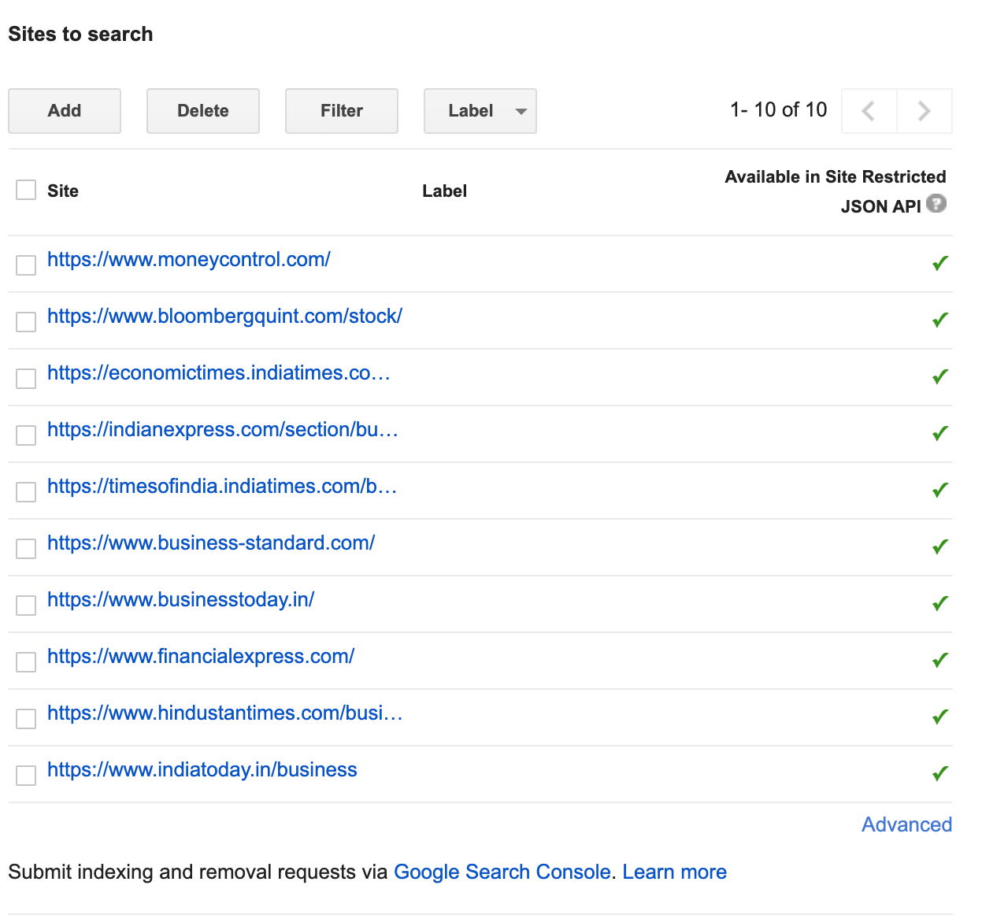Image resolution: width=1008 pixels, height=915 pixels.
Task: Open the moneycontrol.com site link
Action: pos(189,260)
